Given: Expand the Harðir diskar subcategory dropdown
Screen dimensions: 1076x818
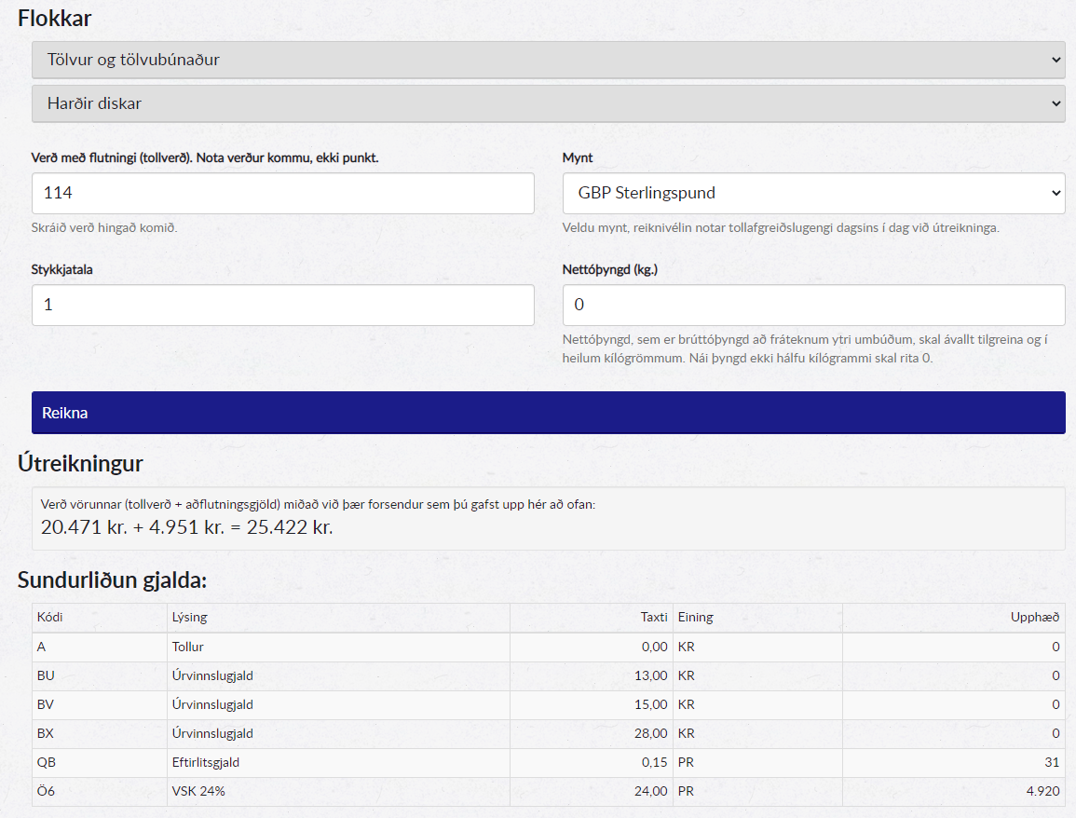Looking at the screenshot, I should 548,103.
